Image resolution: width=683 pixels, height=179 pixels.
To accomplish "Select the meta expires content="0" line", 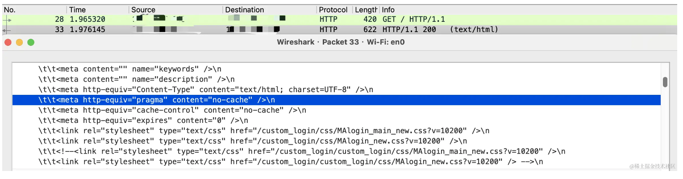I will click(x=337, y=120).
